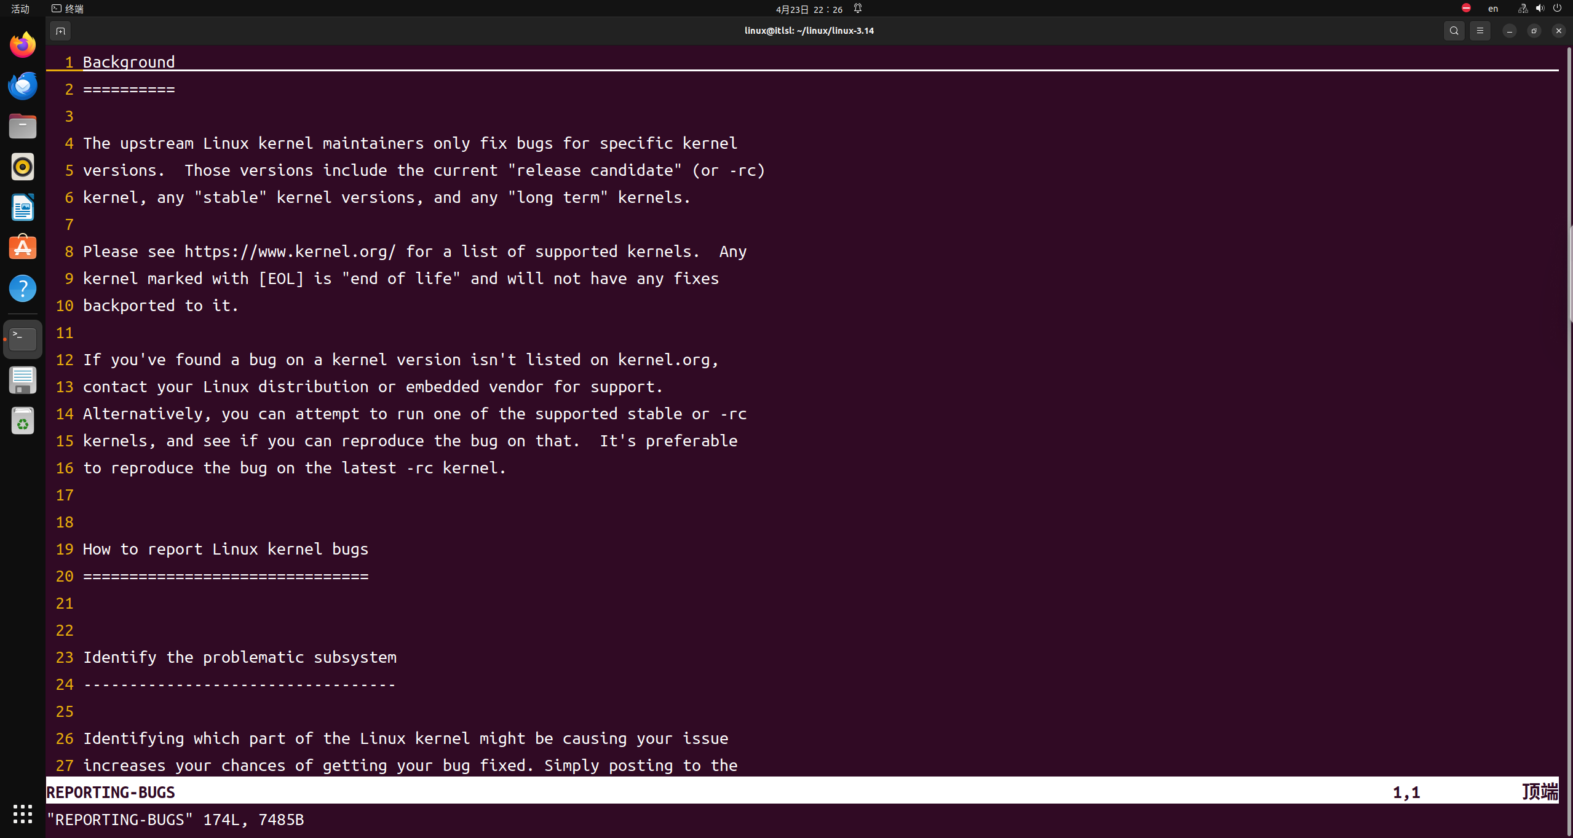This screenshot has width=1573, height=838.
Task: Show applications grid button
Action: pos(23,813)
